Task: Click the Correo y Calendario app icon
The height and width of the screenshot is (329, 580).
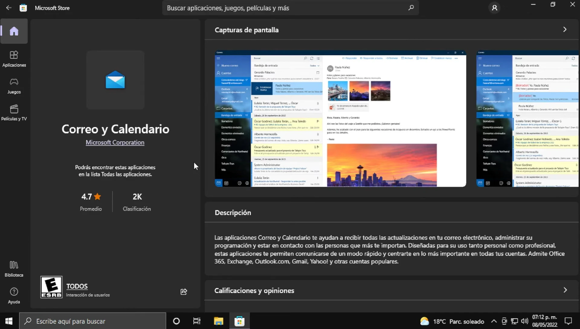Action: coord(115,80)
